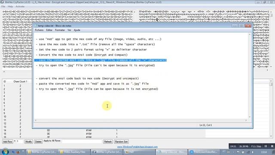The width and height of the screenshot is (275, 155).
Task: Click the system tray clock
Action: (x=264, y=152)
